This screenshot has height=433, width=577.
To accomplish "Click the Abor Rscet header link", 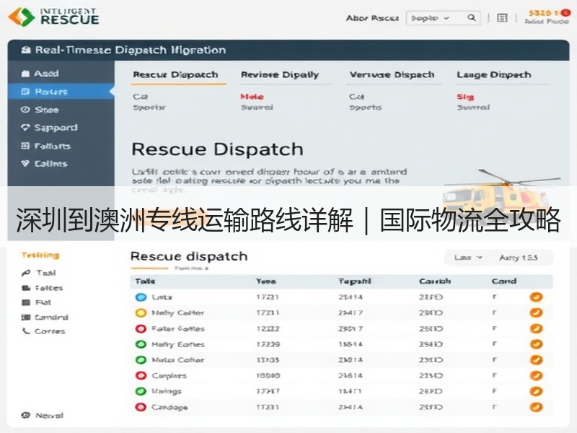I will click(x=372, y=18).
